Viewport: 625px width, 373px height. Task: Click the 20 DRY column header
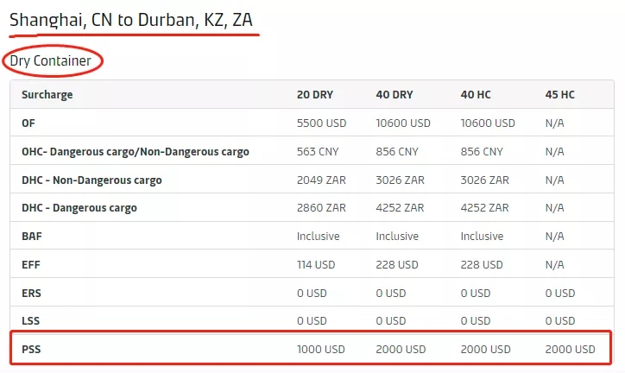click(317, 95)
